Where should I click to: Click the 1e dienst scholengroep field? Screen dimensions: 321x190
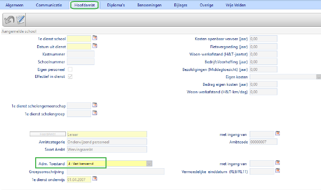pos(79,114)
